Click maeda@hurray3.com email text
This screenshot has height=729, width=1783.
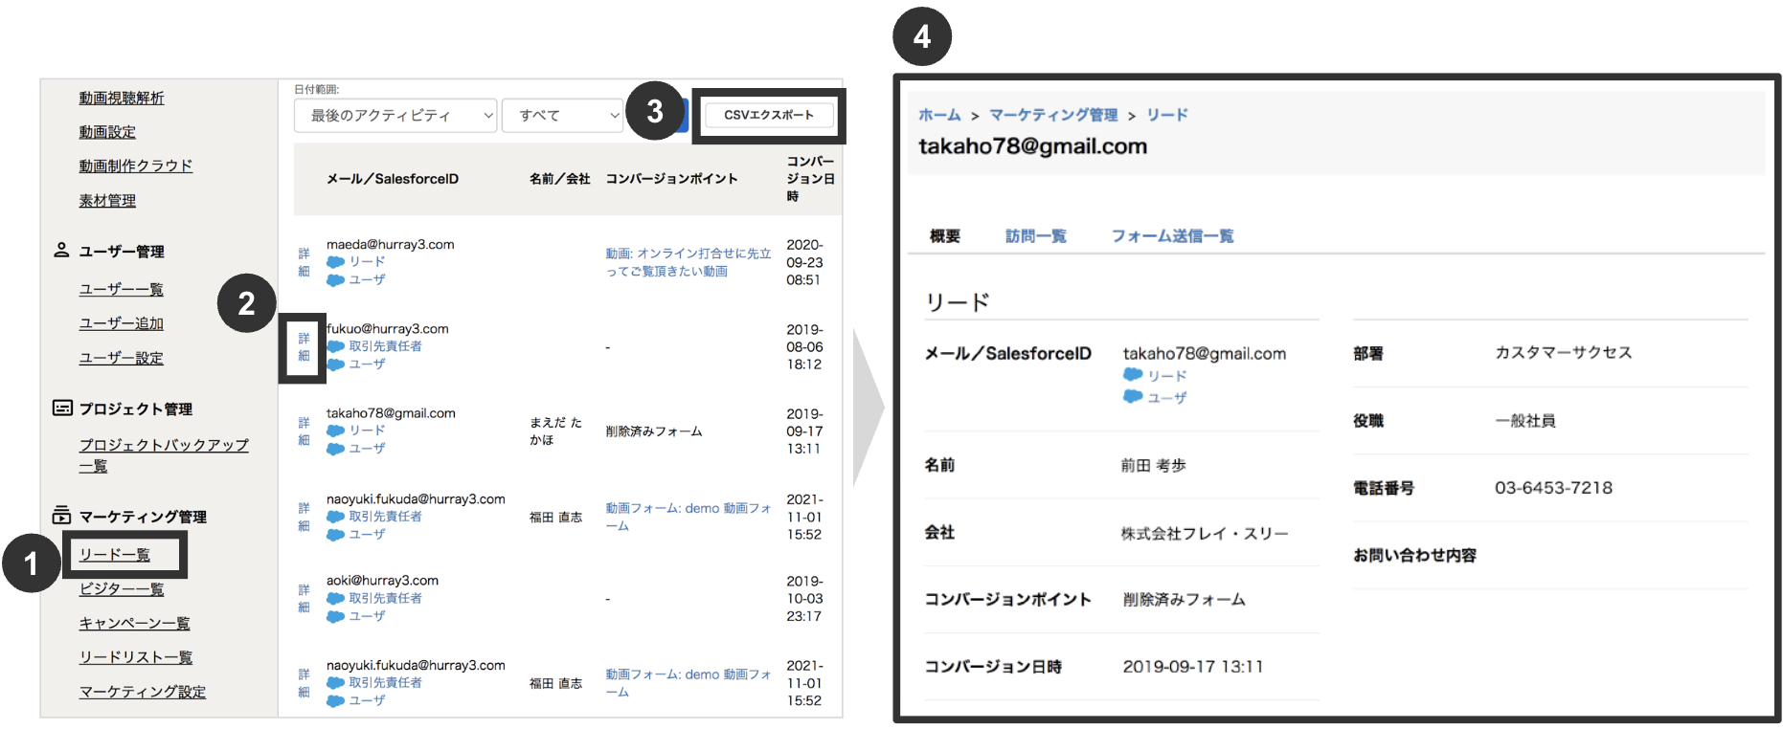(x=391, y=245)
